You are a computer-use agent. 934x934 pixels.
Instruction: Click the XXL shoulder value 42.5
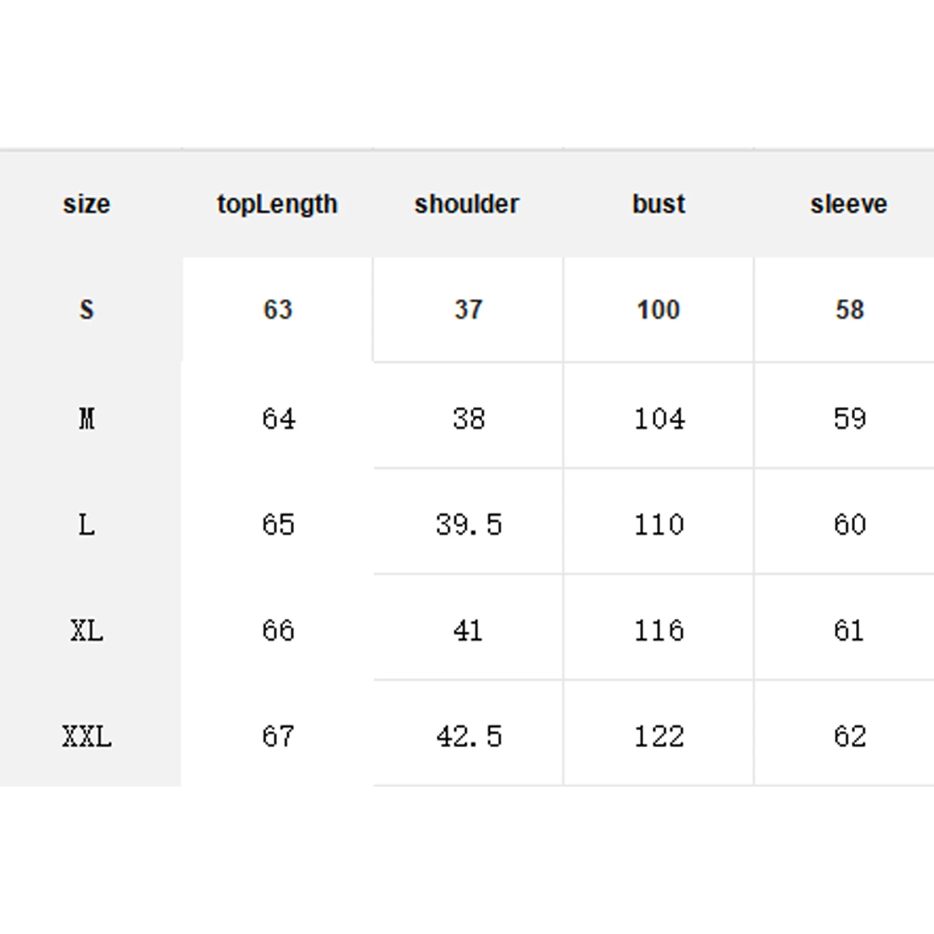pos(469,736)
